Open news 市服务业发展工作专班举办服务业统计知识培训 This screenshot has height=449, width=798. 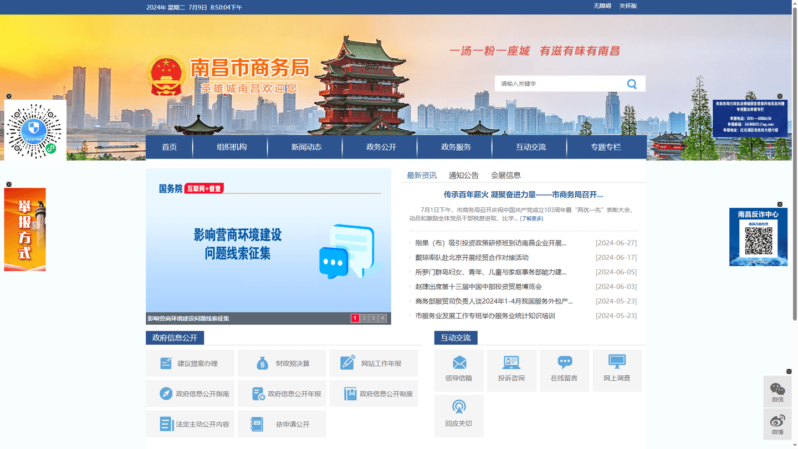[x=485, y=316]
